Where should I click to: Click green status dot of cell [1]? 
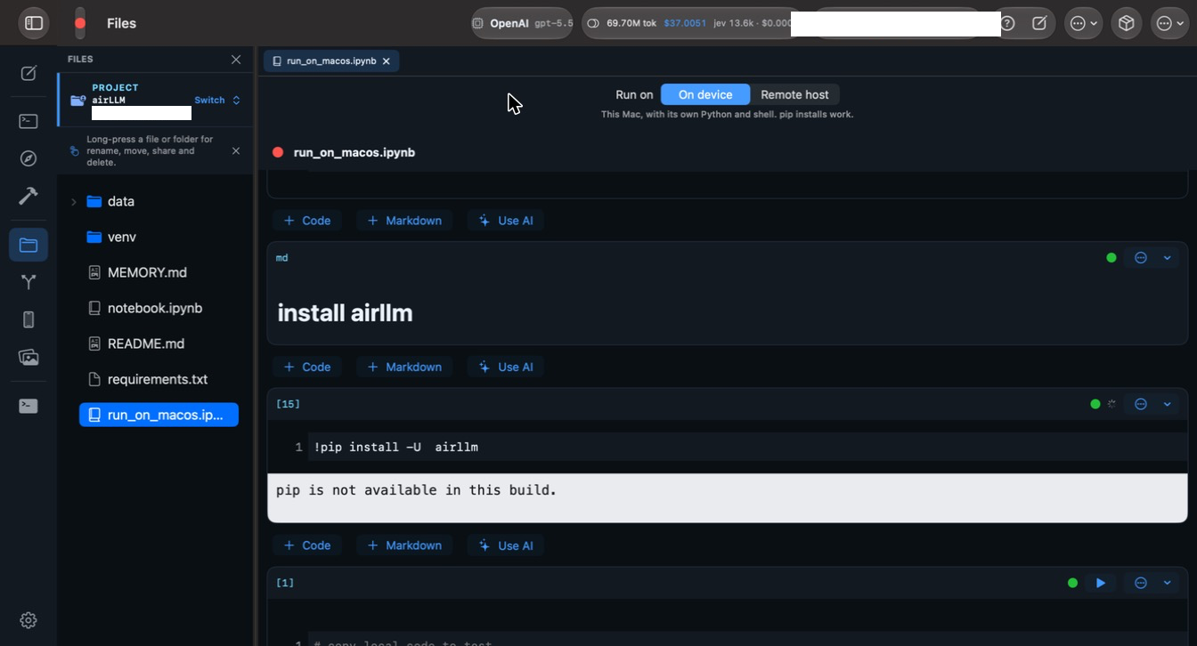click(x=1072, y=583)
